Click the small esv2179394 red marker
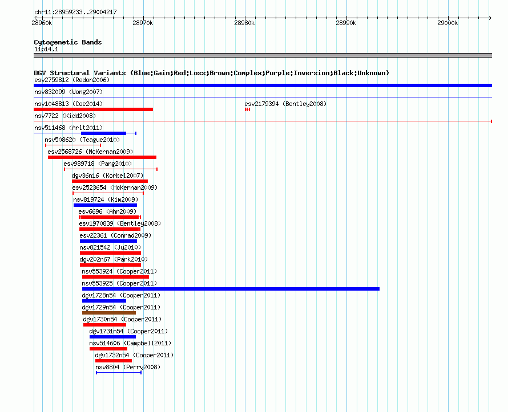Screen dimensions: 508x412 [x=248, y=109]
